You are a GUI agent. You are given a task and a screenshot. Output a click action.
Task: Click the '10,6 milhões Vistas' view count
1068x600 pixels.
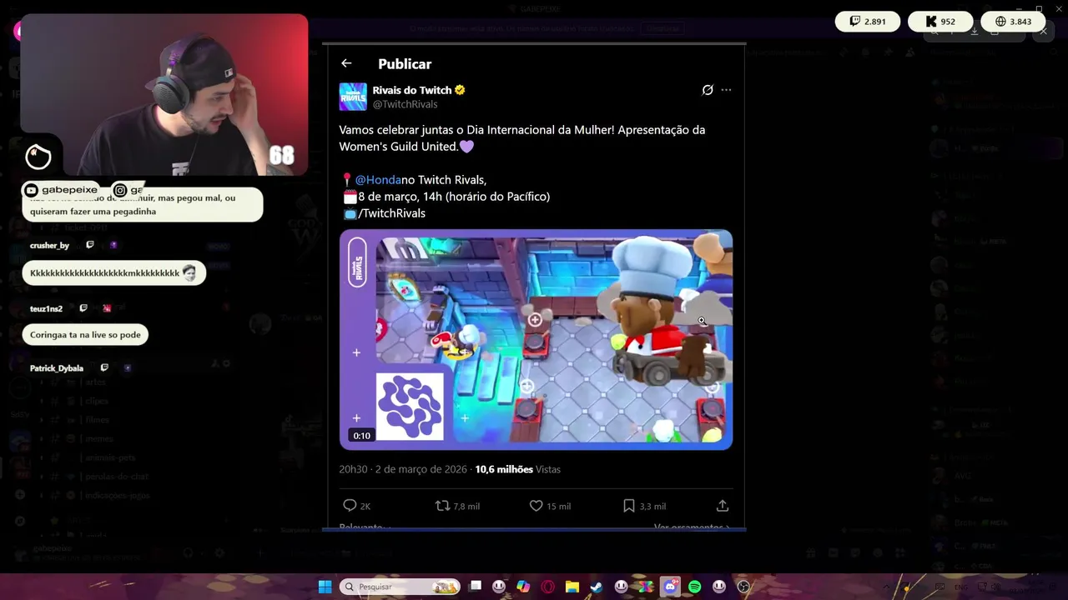pyautogui.click(x=517, y=469)
